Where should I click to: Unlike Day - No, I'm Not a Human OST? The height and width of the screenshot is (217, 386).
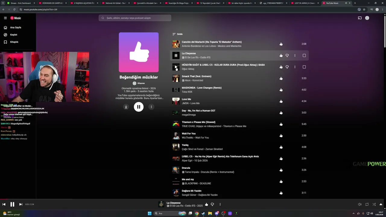point(281,113)
